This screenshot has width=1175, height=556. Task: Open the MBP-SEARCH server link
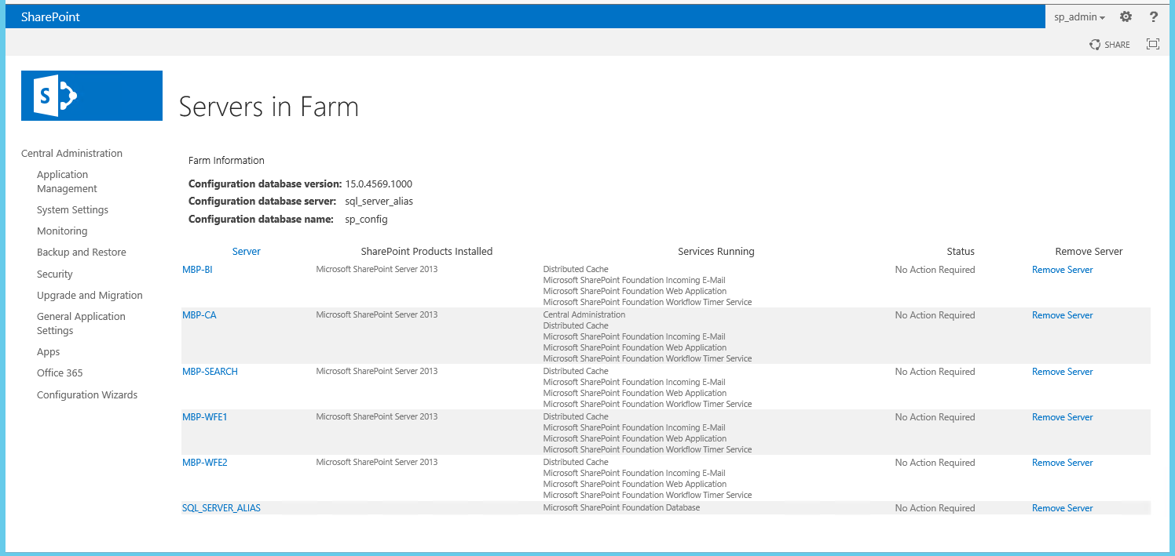[210, 372]
